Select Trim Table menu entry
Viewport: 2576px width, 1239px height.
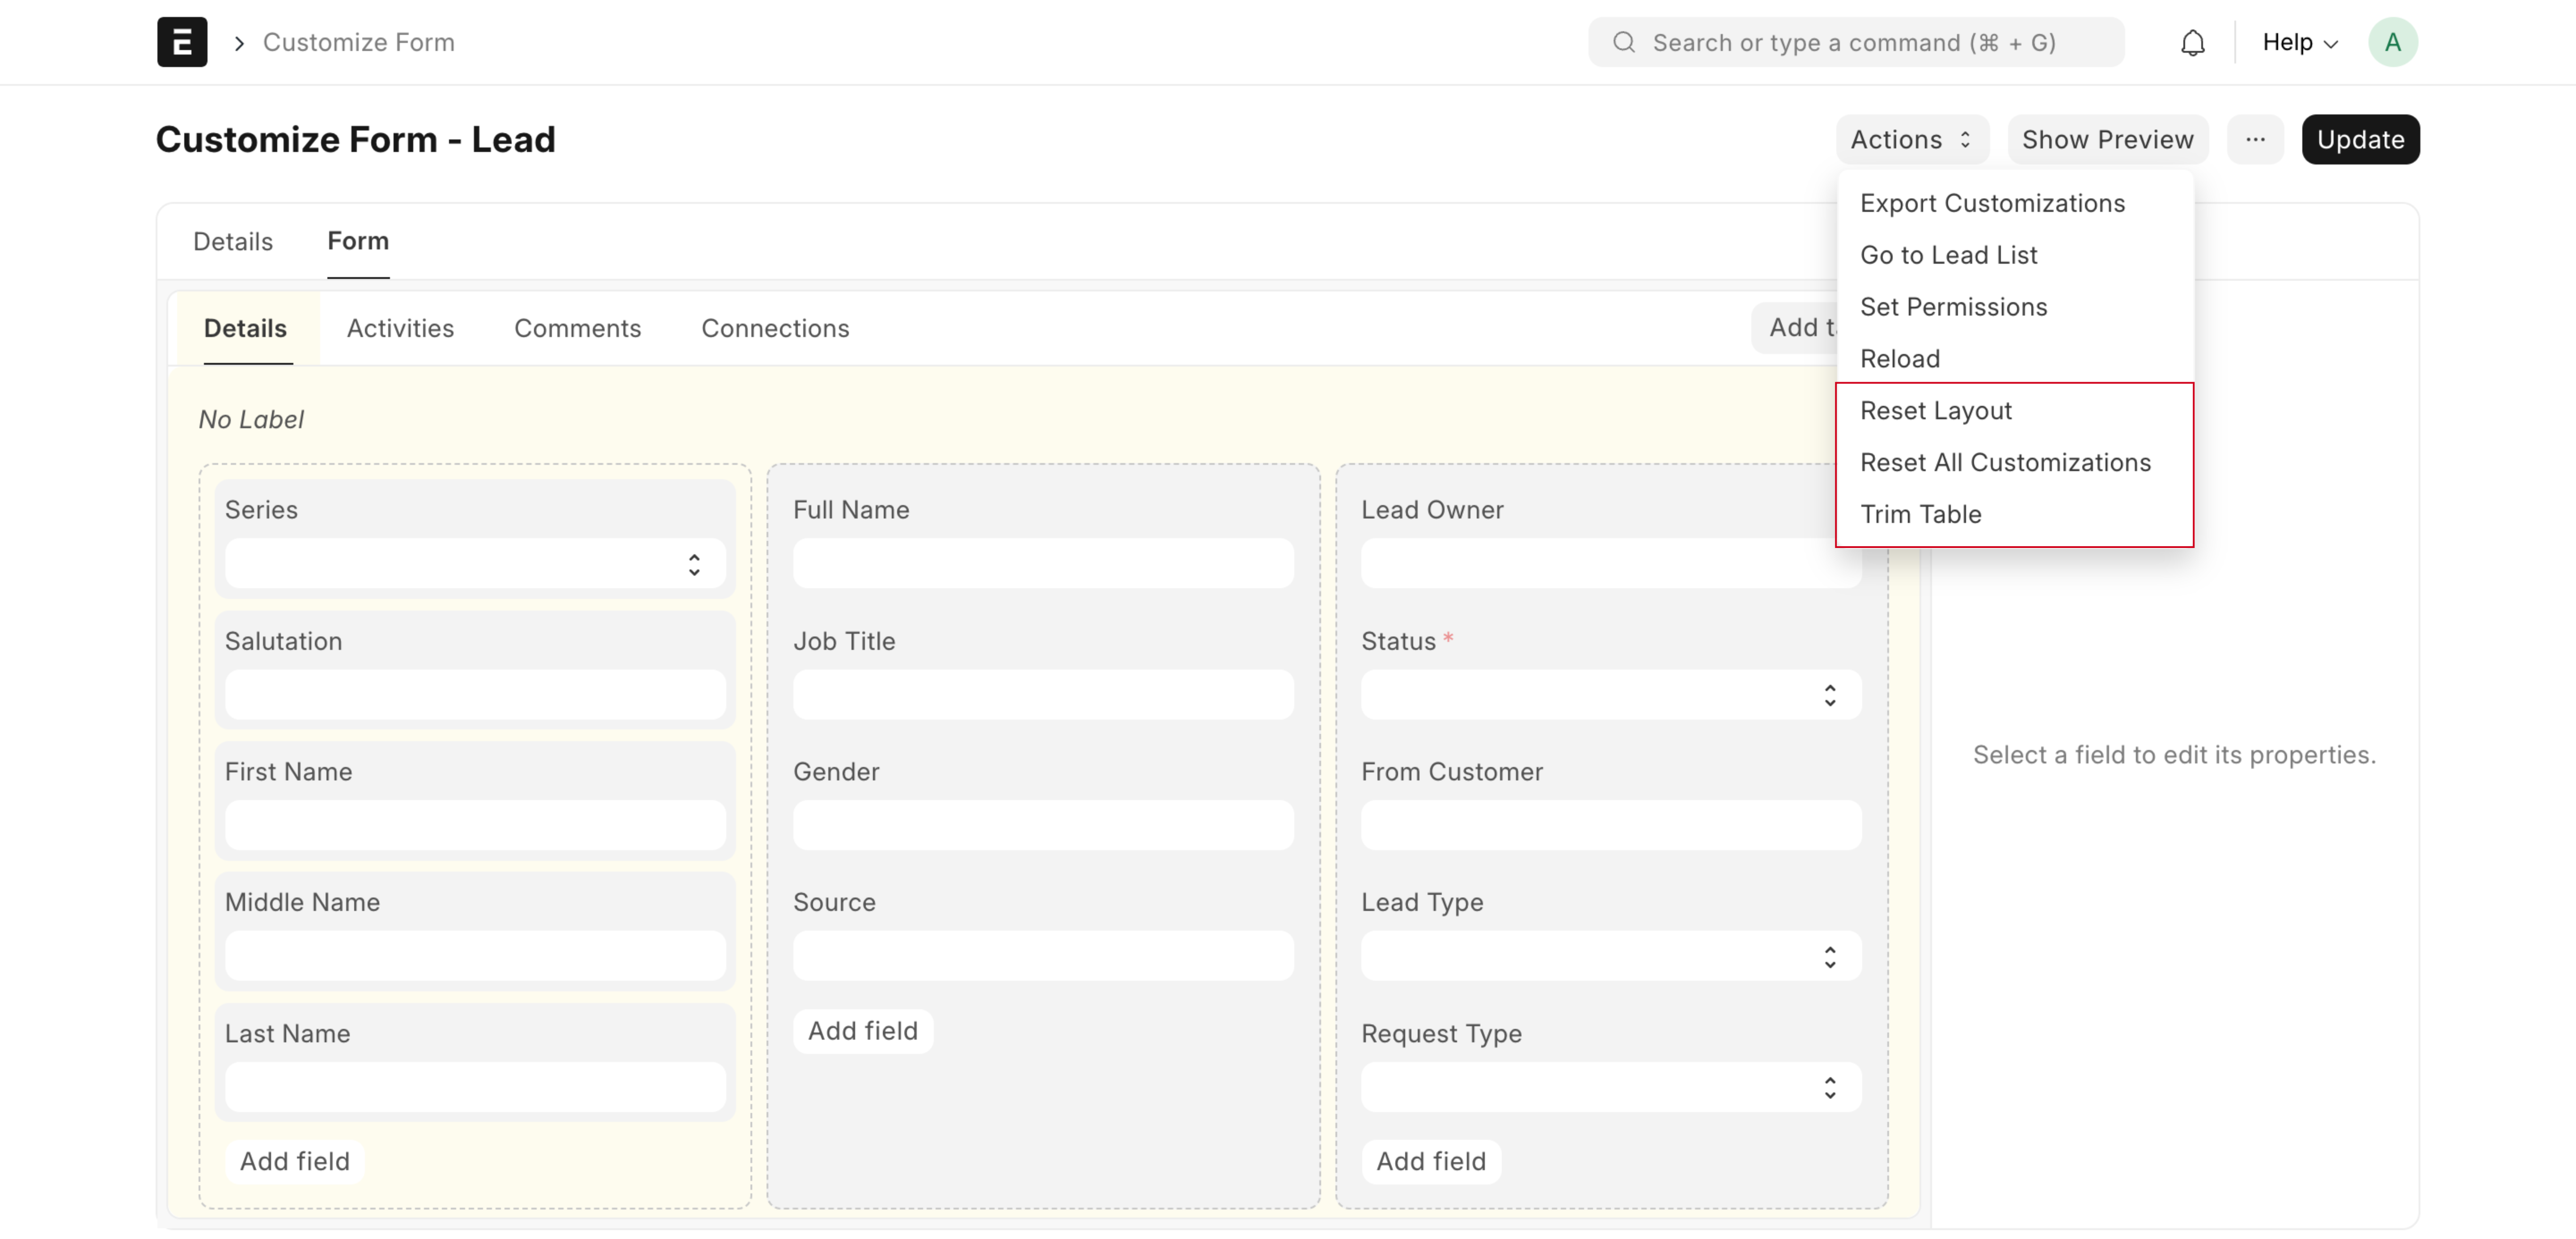(x=1920, y=514)
